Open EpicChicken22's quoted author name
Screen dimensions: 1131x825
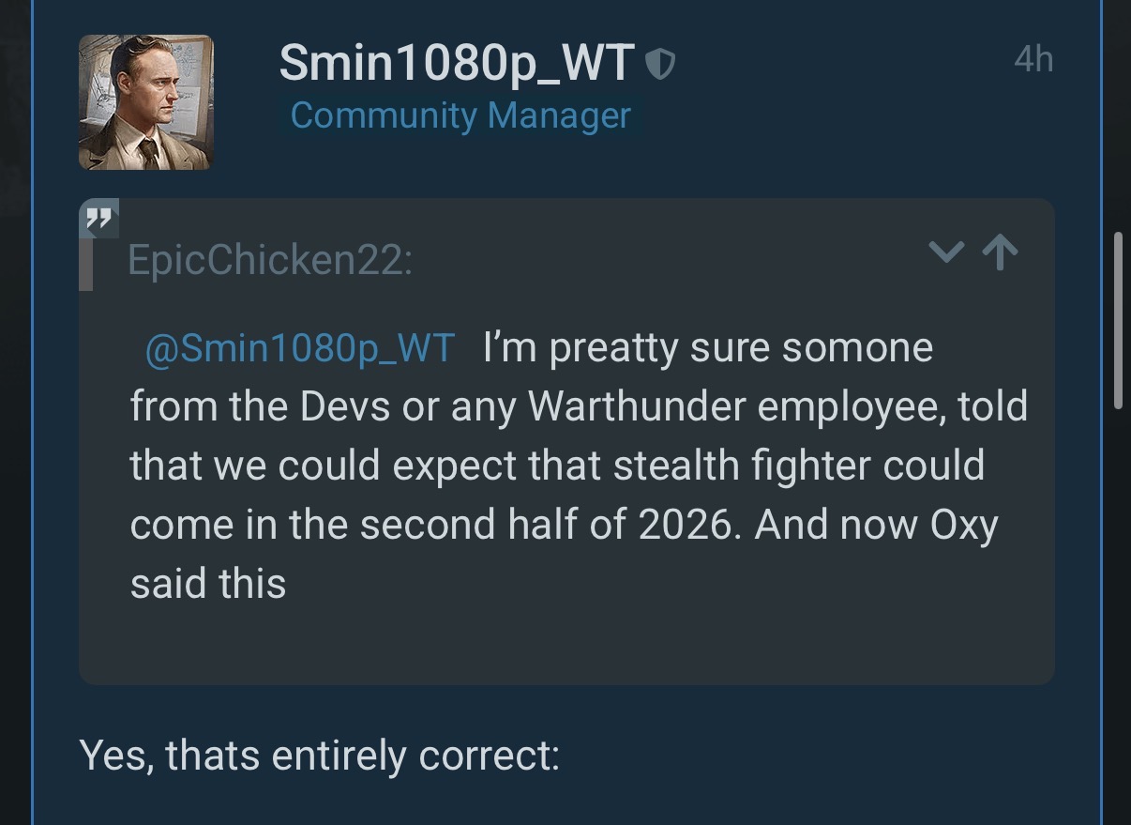click(269, 259)
